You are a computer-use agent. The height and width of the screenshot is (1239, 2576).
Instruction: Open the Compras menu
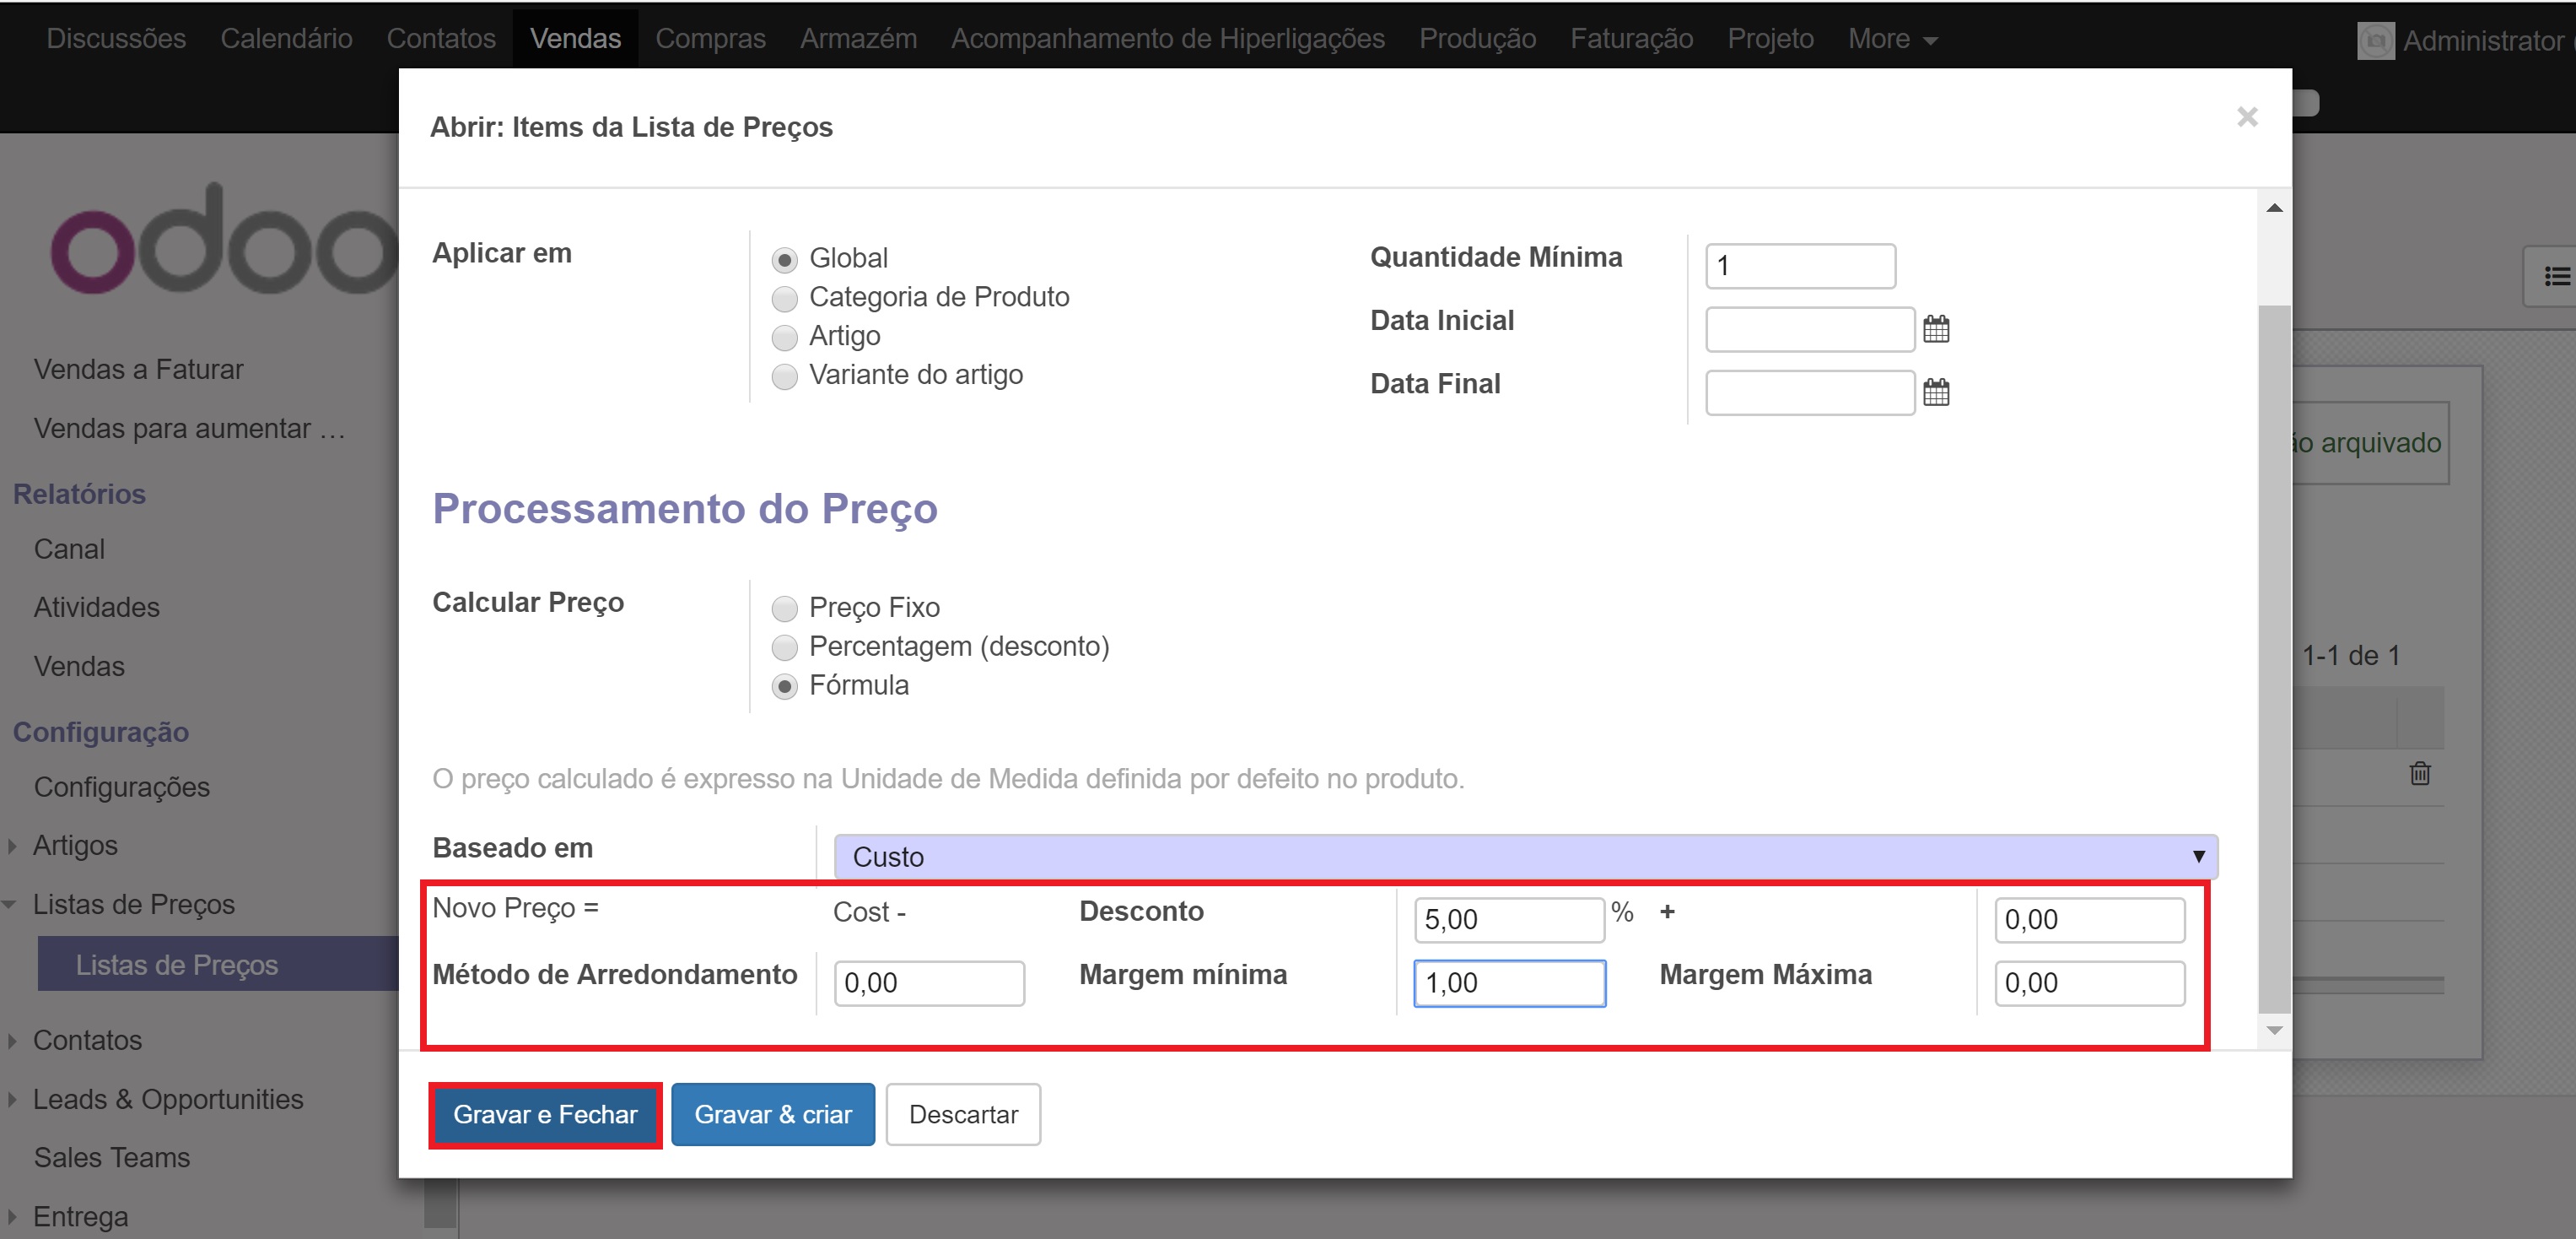click(710, 39)
